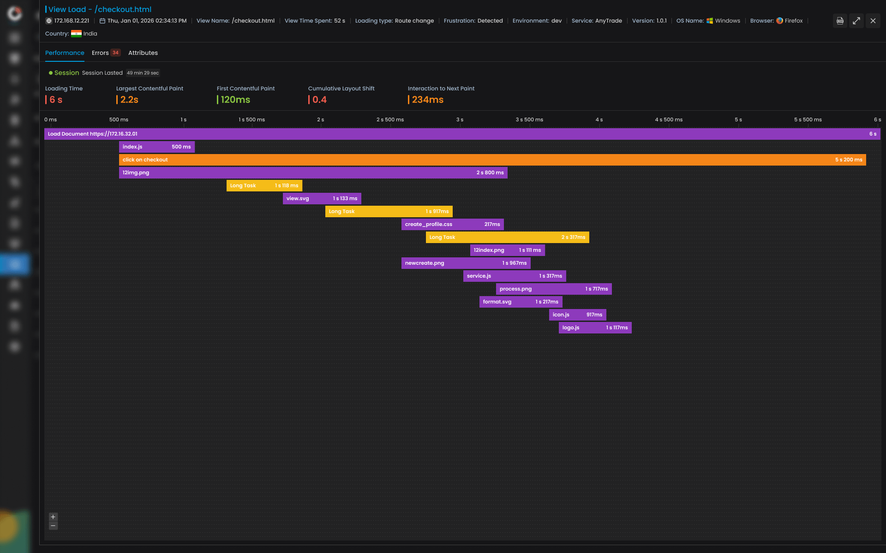The height and width of the screenshot is (553, 886).
Task: Export the session data as CSV
Action: [x=839, y=21]
